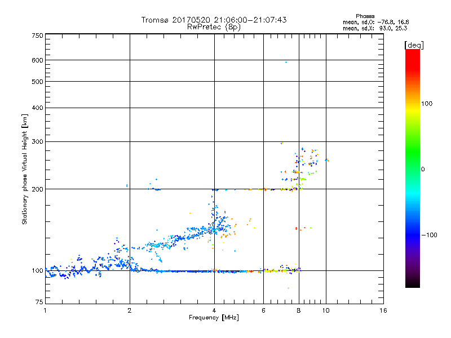
Task: Click the 'mean, sd,X: 93.0, 25.3' line
Action: 375,28
